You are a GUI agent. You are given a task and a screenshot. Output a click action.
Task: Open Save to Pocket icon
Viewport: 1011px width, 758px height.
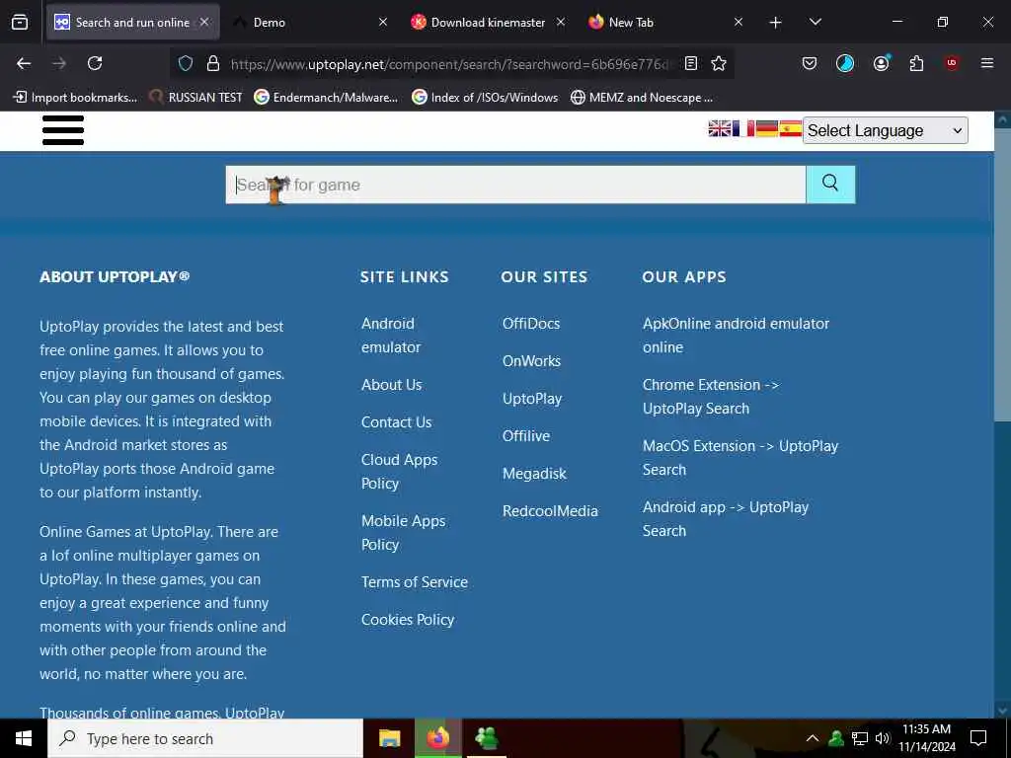click(x=810, y=63)
